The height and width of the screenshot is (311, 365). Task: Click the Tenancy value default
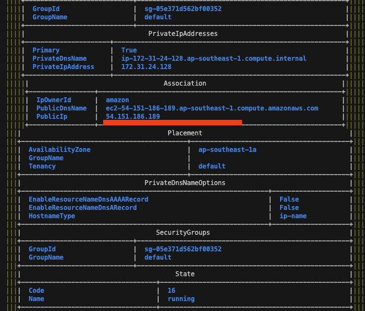point(212,166)
